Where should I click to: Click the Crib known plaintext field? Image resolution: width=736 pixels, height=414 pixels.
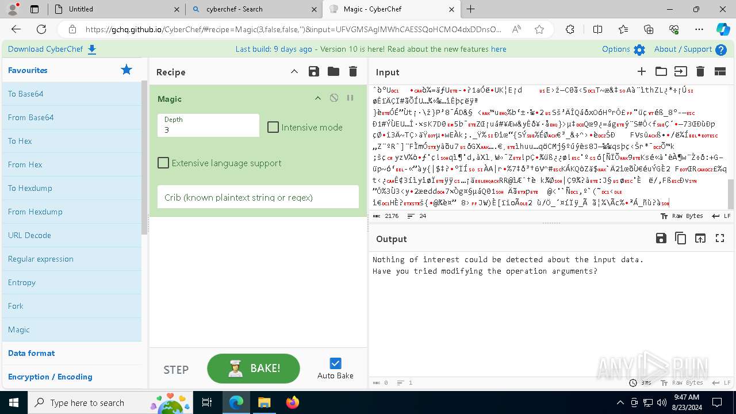point(258,197)
